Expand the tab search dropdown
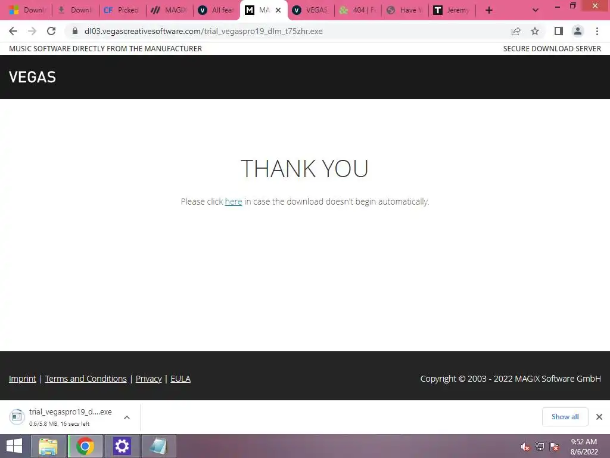This screenshot has width=610, height=458. point(536,10)
